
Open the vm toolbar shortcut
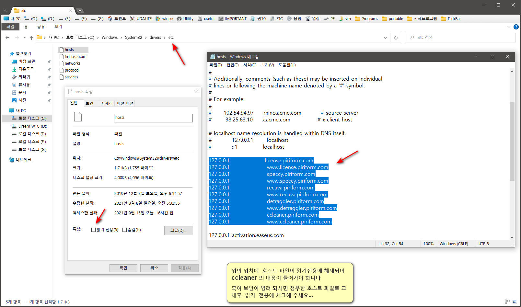click(345, 19)
